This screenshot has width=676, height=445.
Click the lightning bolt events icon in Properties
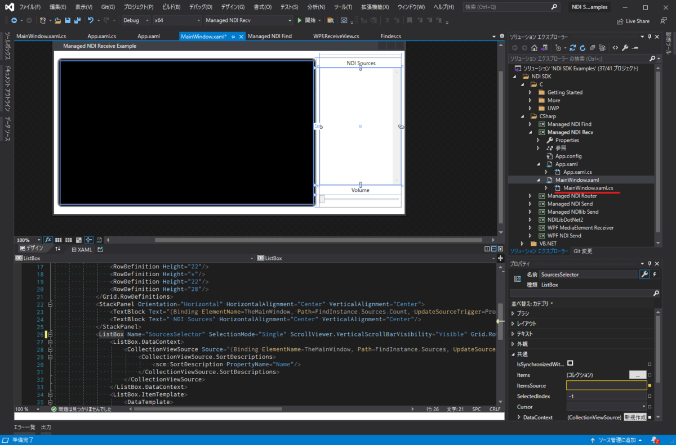point(655,274)
